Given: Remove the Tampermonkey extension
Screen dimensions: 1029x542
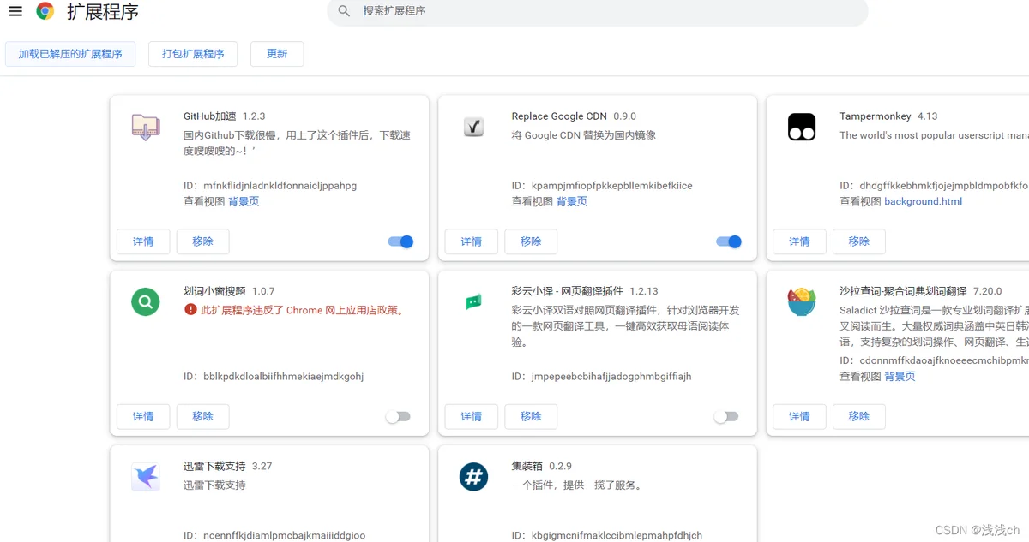Looking at the screenshot, I should pos(859,241).
